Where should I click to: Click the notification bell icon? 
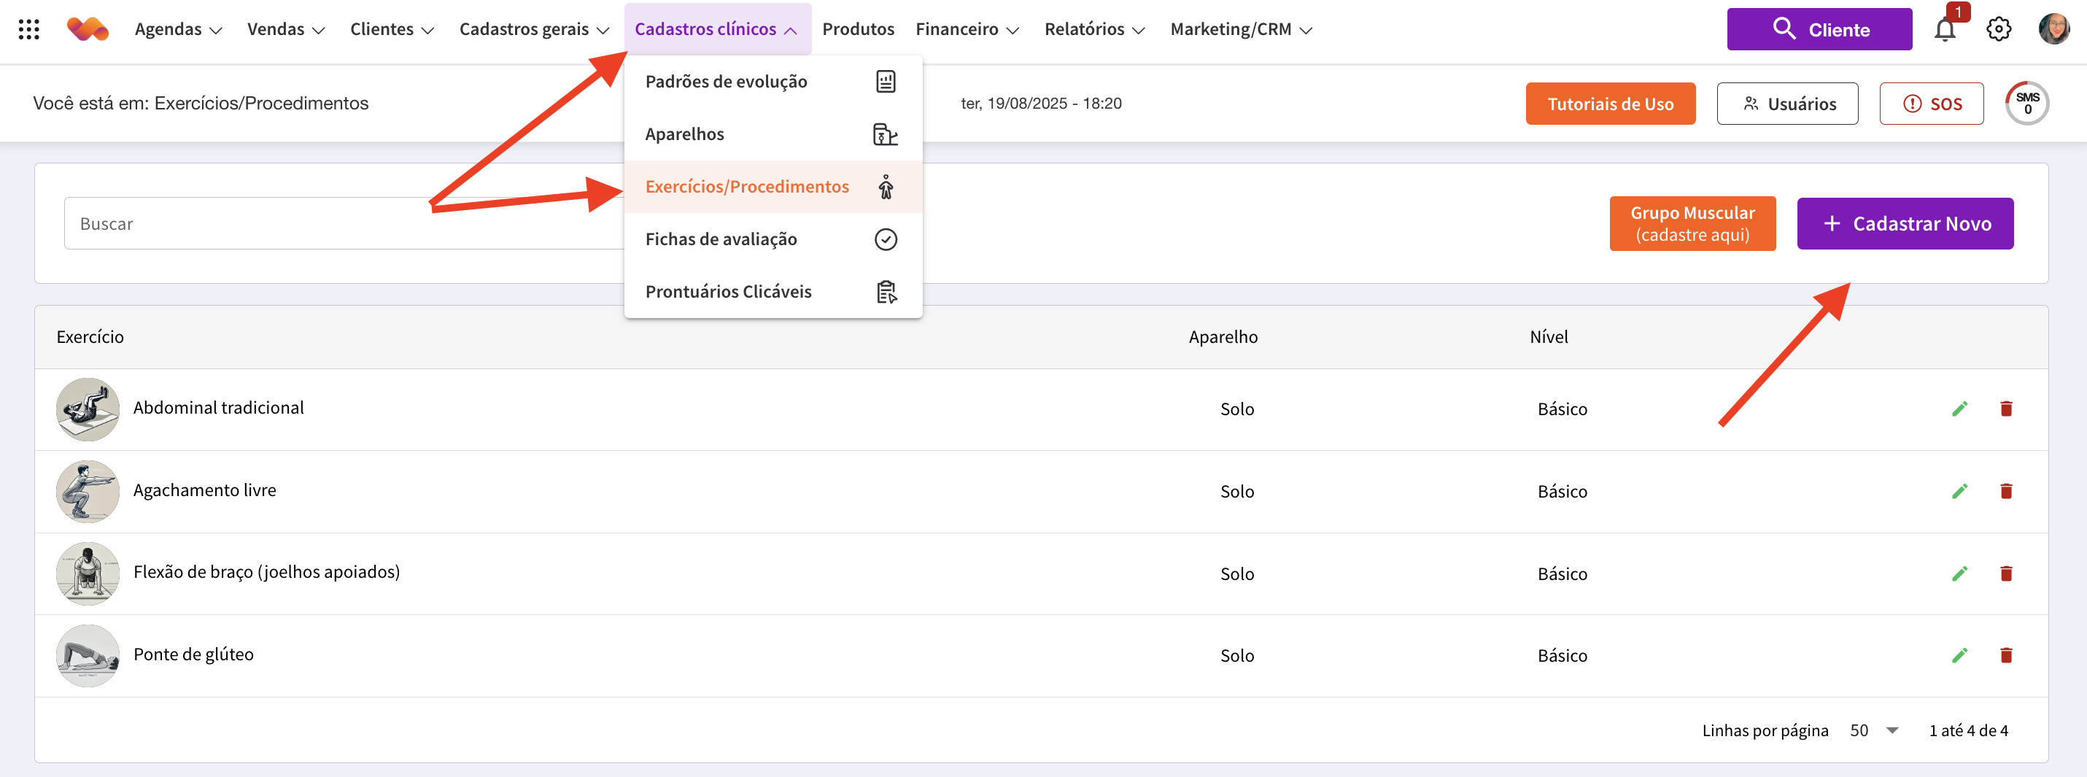1945,30
